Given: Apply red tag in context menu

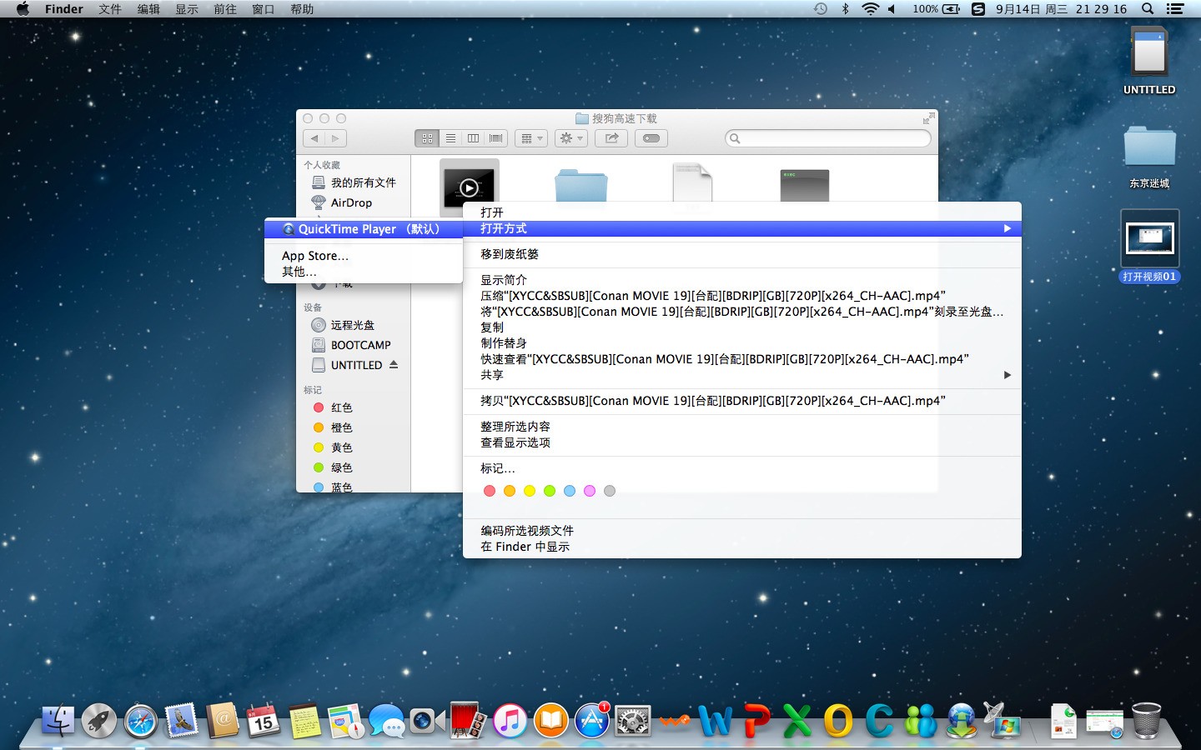Looking at the screenshot, I should (490, 491).
